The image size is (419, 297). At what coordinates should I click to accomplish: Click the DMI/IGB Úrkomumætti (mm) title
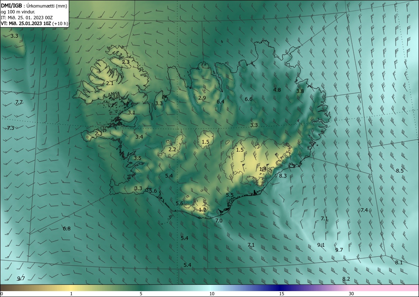click(x=34, y=5)
